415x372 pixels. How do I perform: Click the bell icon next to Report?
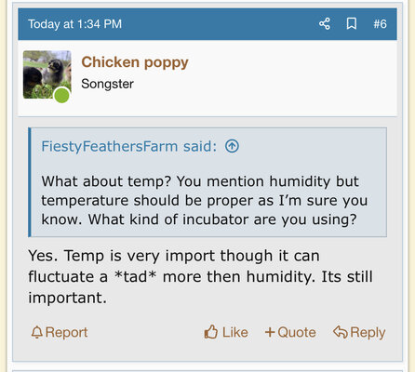(37, 332)
